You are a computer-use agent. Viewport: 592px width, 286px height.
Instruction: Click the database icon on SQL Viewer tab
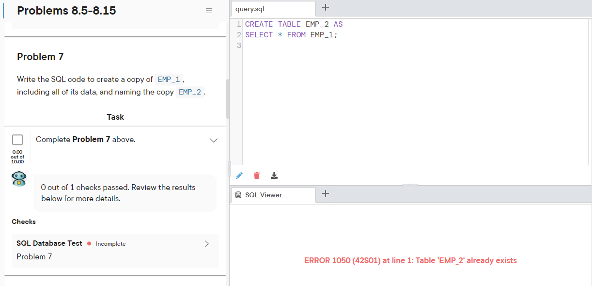(239, 195)
